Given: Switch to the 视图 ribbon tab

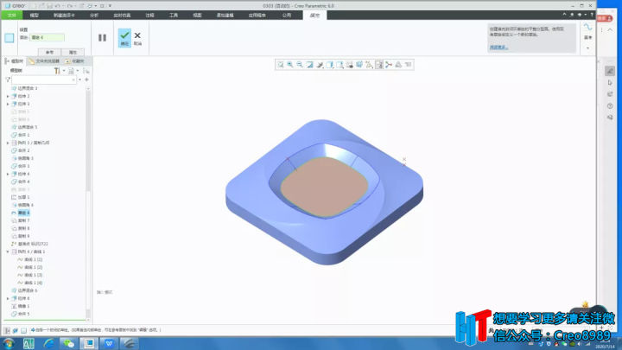Looking at the screenshot, I should coord(198,15).
